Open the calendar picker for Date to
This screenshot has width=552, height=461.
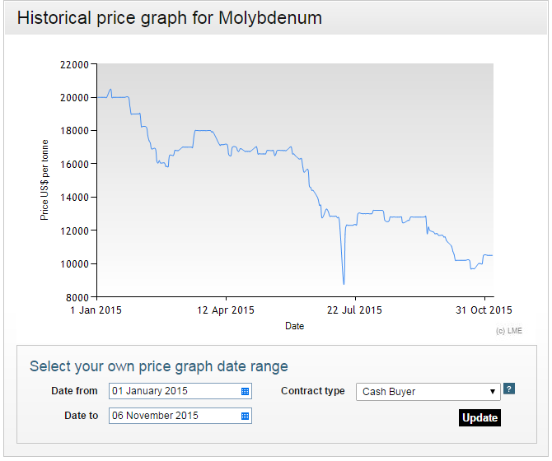coord(245,416)
